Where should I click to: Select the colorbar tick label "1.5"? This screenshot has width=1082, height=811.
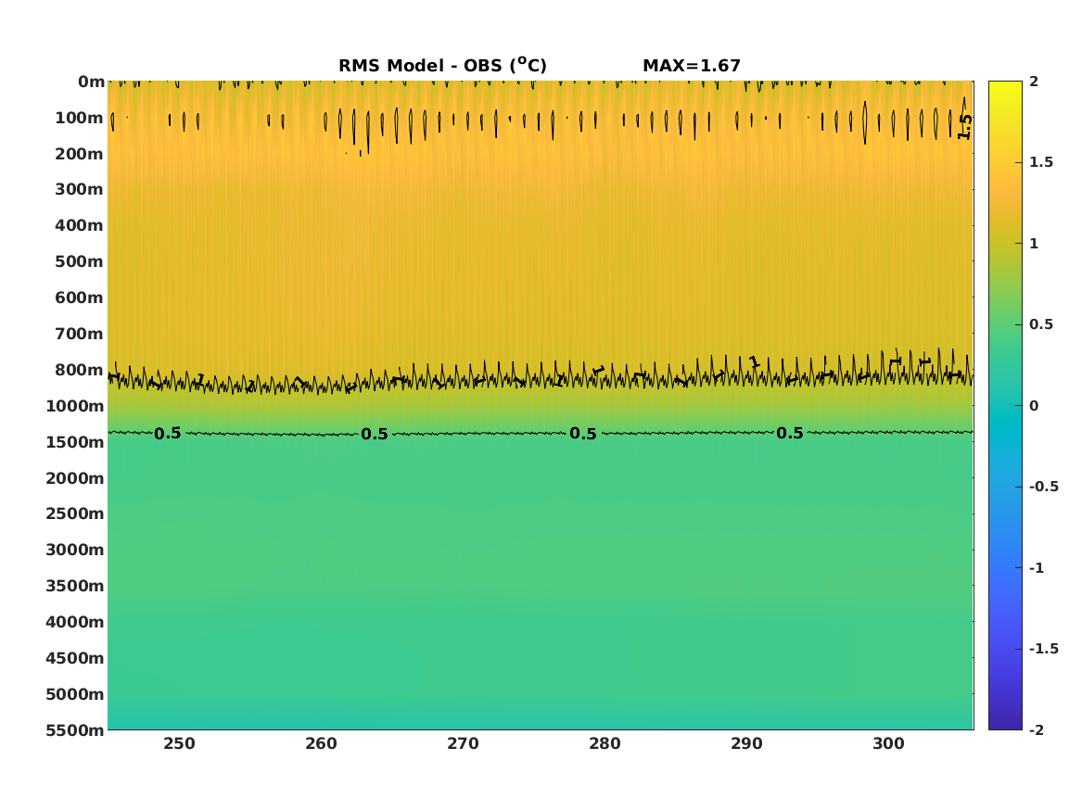pos(1041,162)
